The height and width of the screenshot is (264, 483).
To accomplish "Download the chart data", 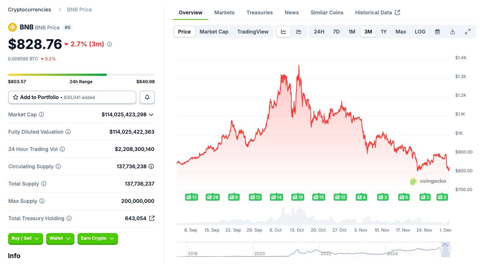I will coord(452,32).
